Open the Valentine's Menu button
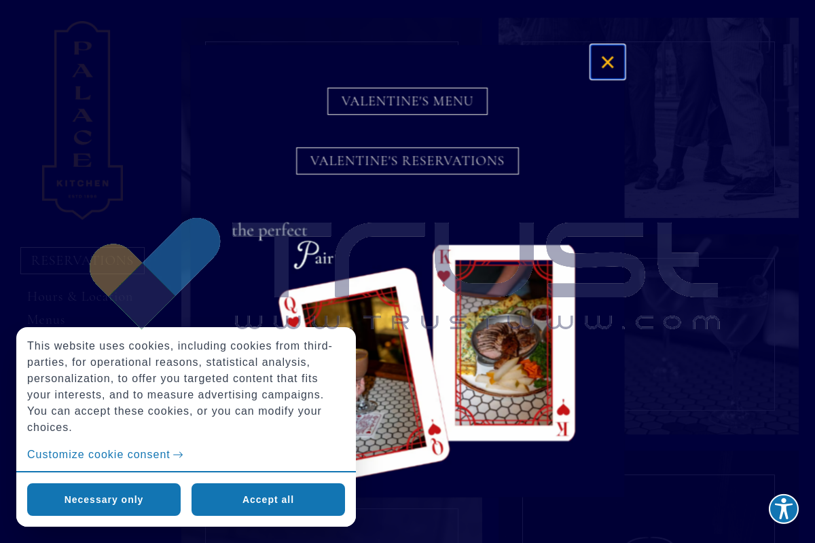 pyautogui.click(x=407, y=101)
